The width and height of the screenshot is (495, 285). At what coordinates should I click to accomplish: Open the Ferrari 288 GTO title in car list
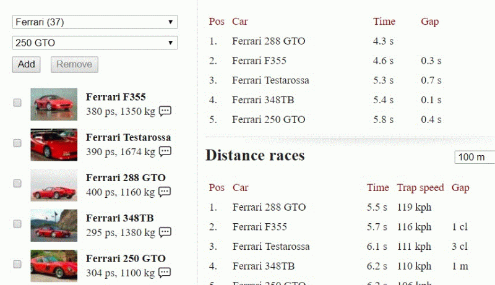tap(126, 177)
